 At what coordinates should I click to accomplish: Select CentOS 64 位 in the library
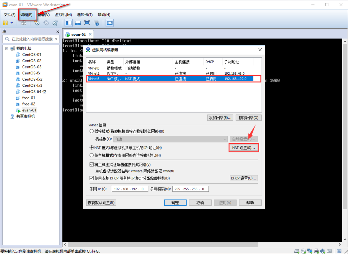[x=34, y=91]
